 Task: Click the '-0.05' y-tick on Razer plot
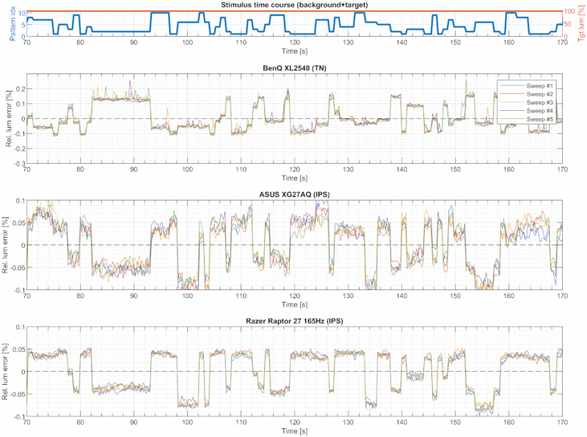18,394
